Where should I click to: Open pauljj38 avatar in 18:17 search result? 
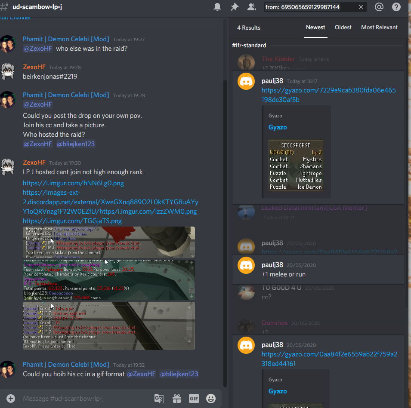[246, 81]
